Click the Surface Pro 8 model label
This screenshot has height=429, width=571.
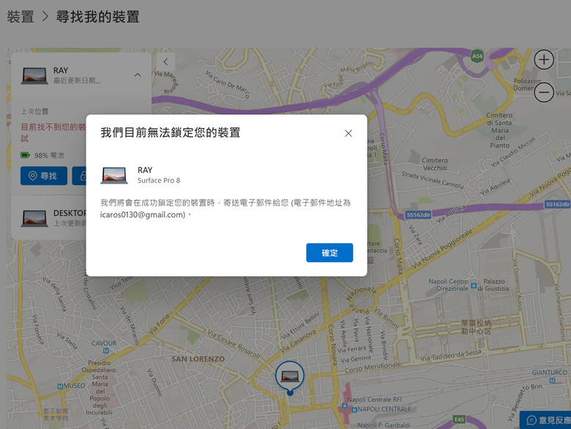pos(159,181)
